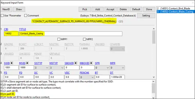195x99 pixels.
Task: Open the SPR dropdown
Action: (102, 68)
